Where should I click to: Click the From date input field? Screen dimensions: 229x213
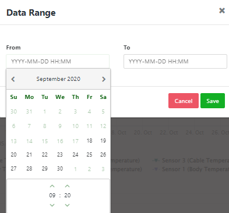click(58, 62)
